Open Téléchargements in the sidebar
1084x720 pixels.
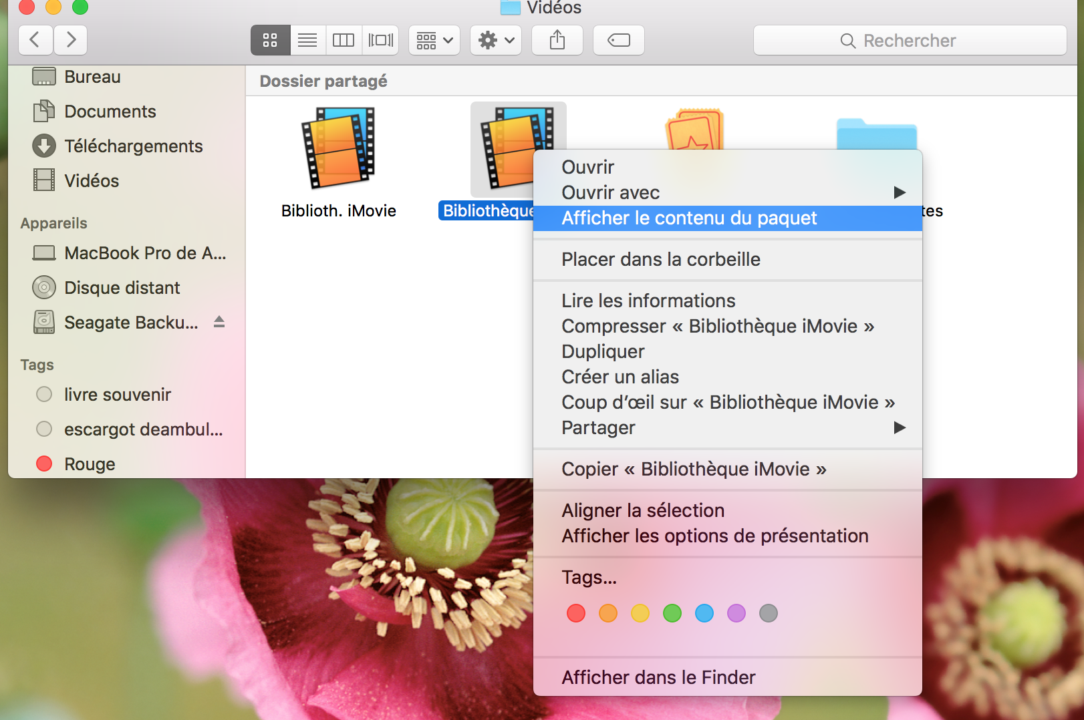[x=133, y=146]
